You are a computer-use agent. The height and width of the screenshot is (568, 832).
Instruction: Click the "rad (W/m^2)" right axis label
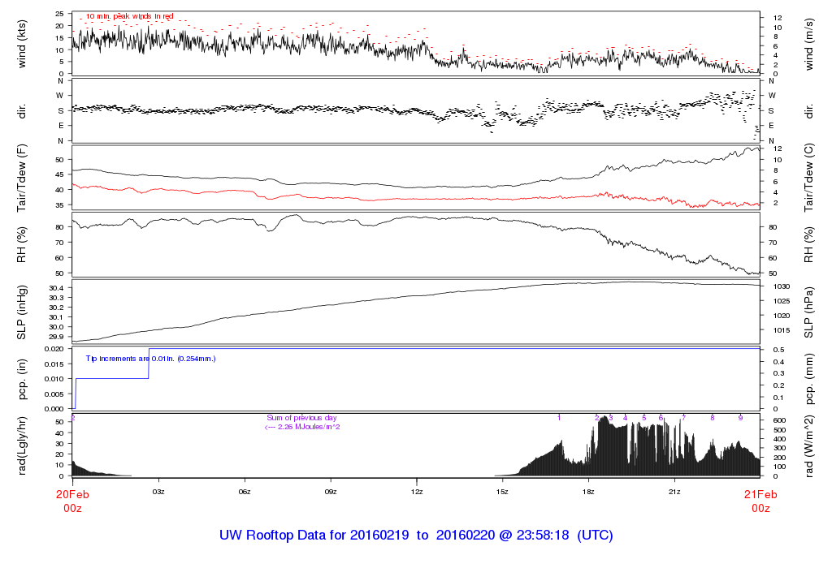coord(810,445)
